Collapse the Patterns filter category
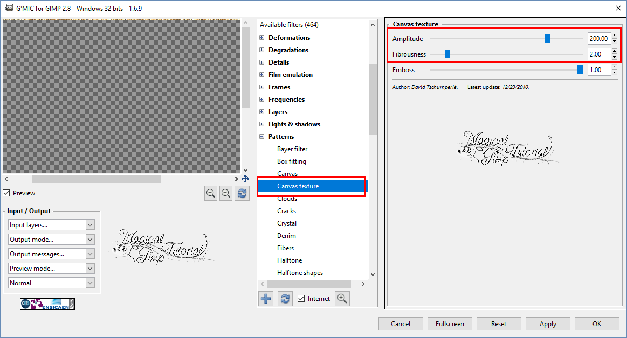This screenshot has width=627, height=338. 263,136
